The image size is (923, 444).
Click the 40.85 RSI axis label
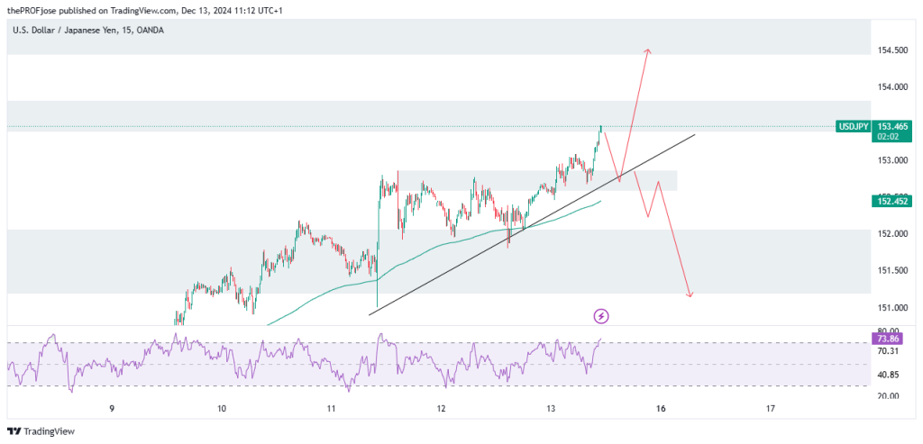coord(888,375)
